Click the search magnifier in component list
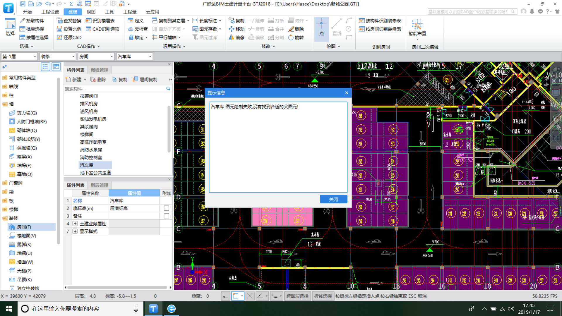 tap(168, 89)
